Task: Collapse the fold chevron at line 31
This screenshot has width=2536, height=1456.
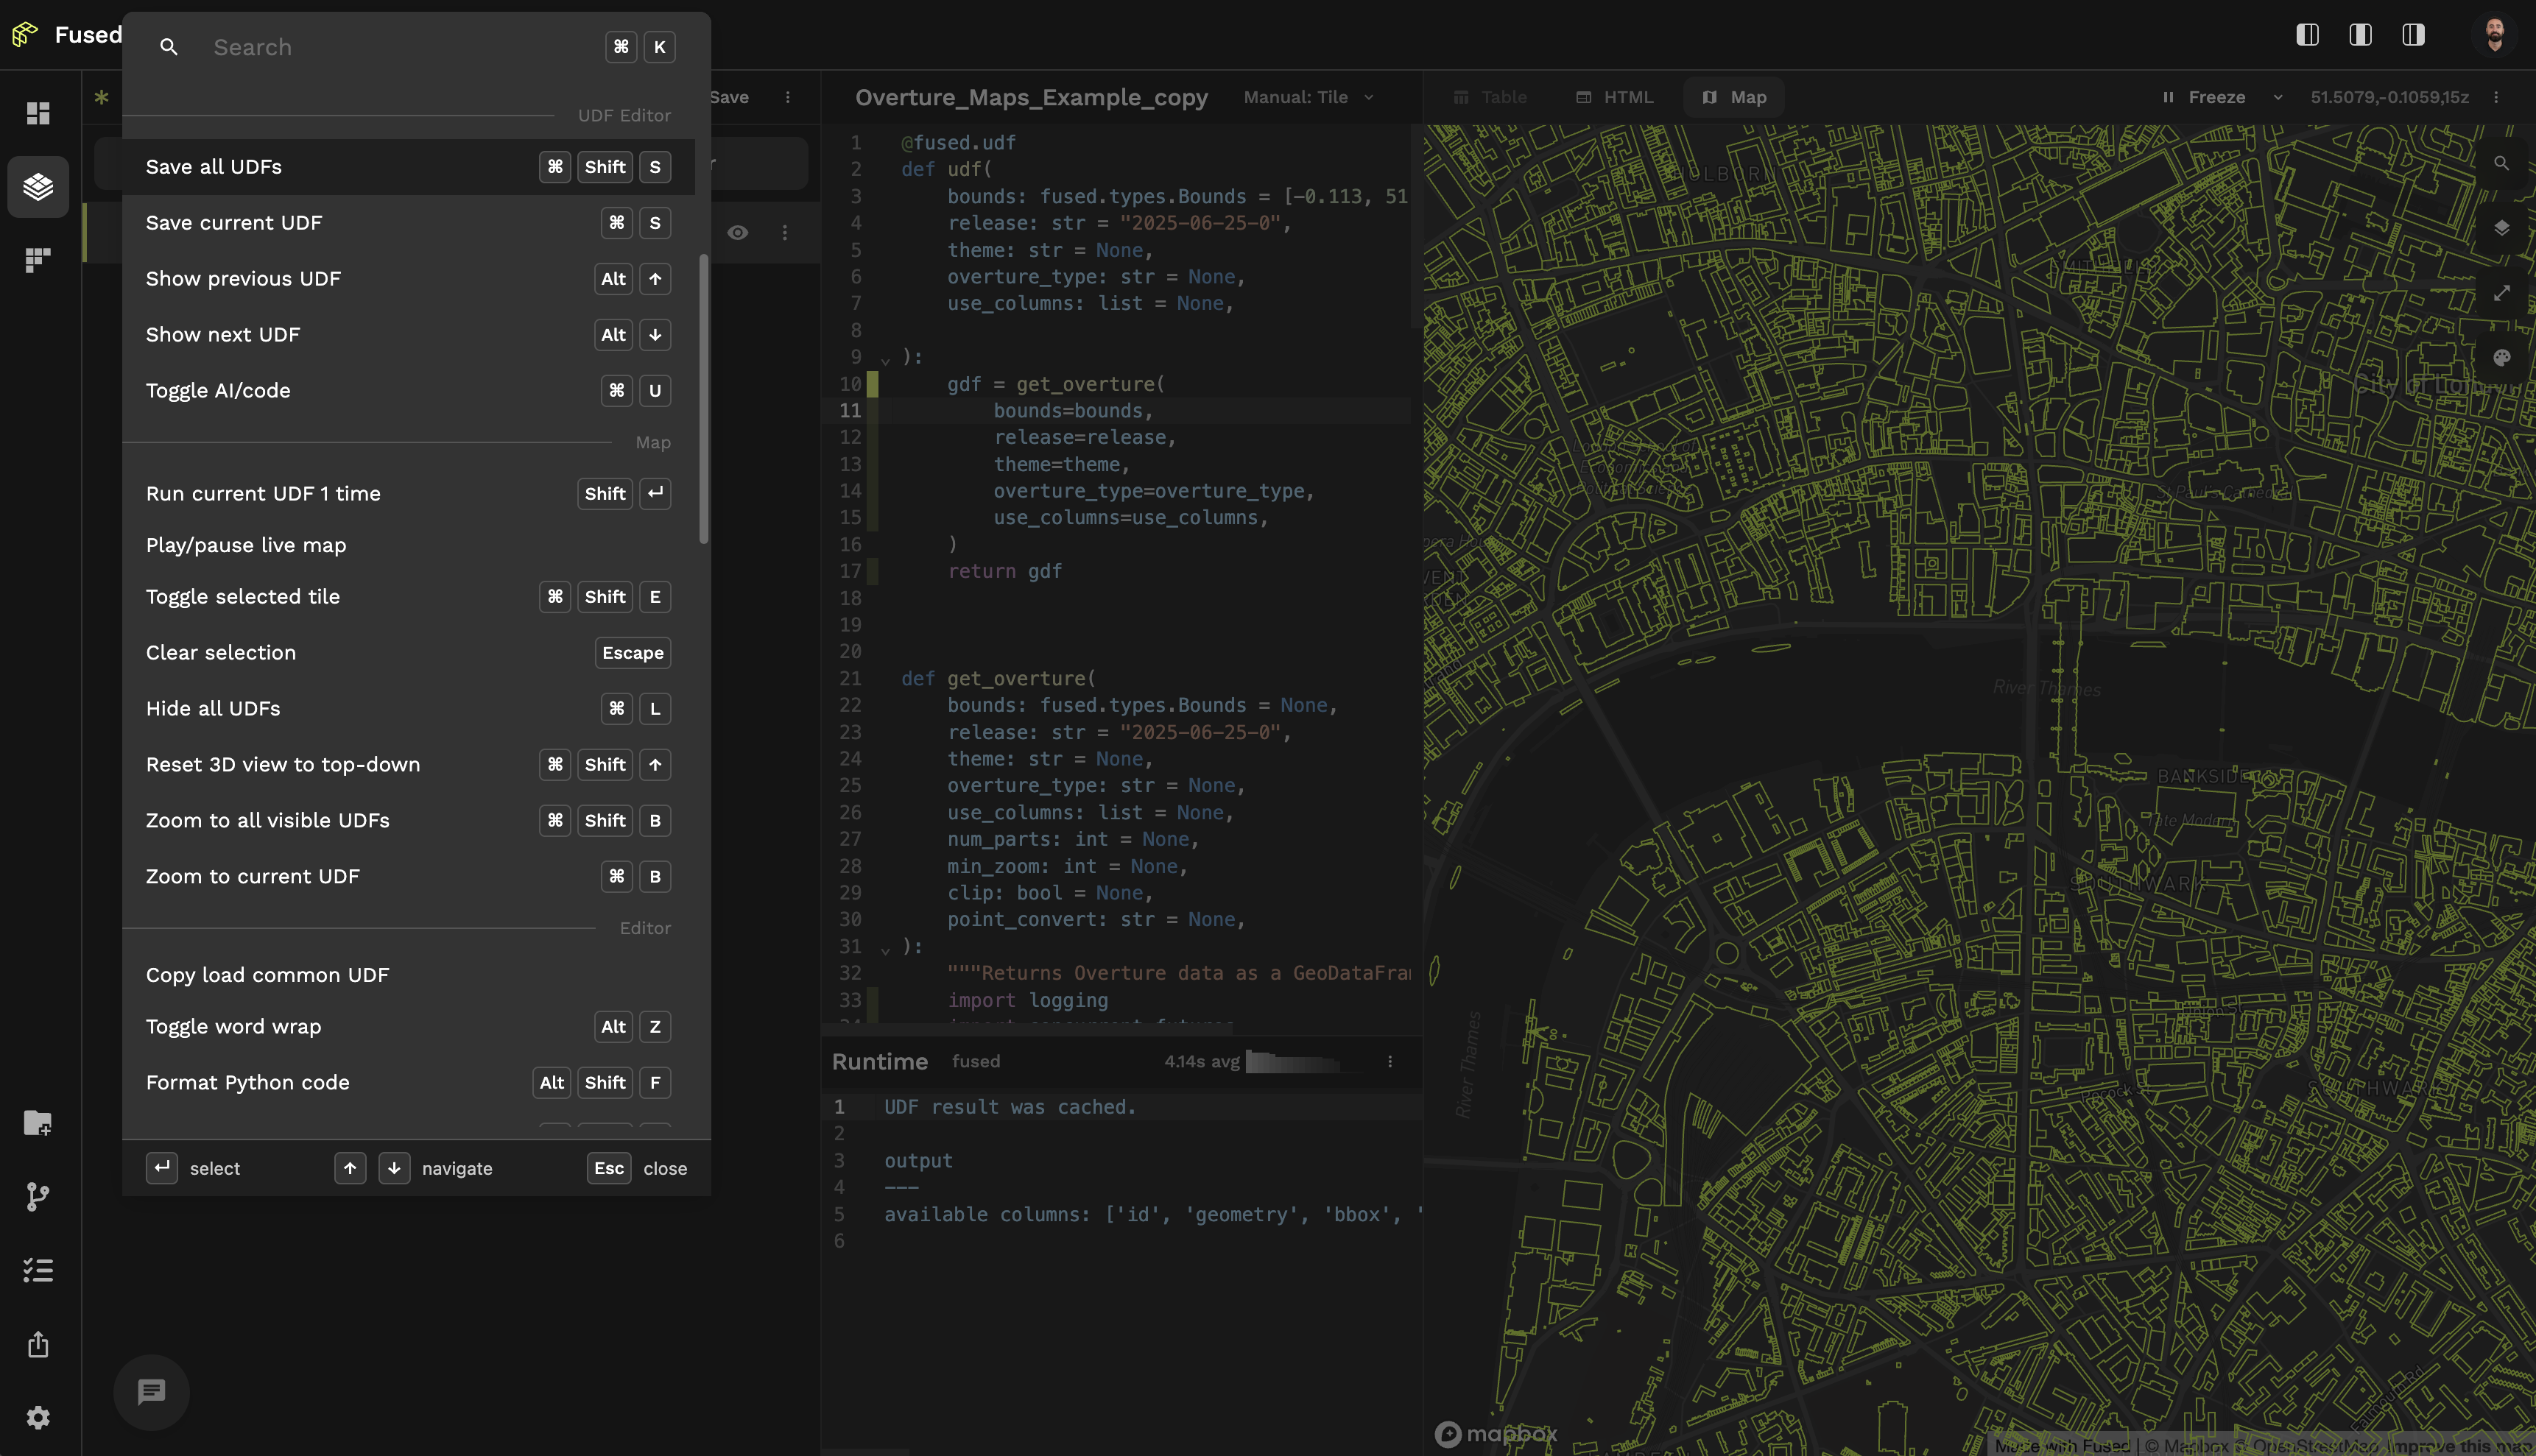Action: pos(885,949)
